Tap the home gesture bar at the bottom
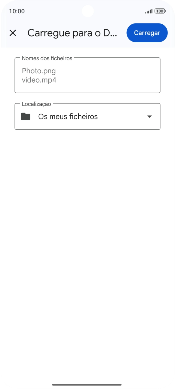 point(87,385)
